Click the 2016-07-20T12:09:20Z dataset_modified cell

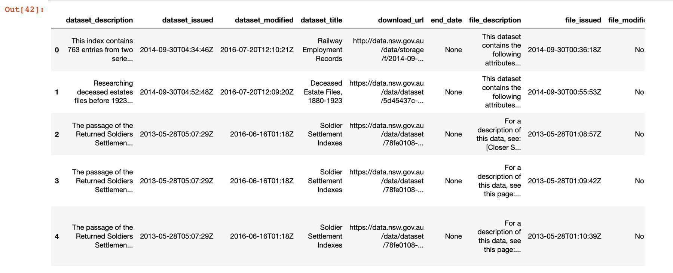point(257,92)
